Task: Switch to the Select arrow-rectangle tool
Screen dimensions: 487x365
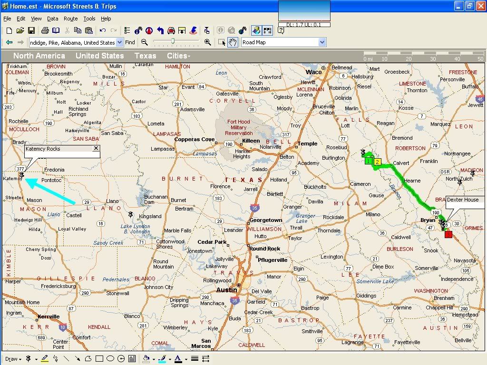Action: click(222, 42)
